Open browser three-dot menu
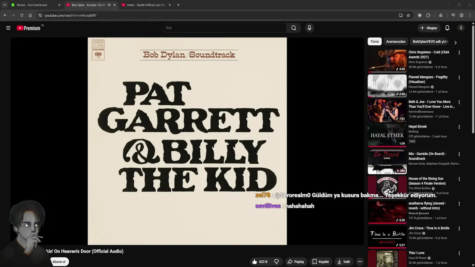This screenshot has height=267, width=475. tap(470, 15)
